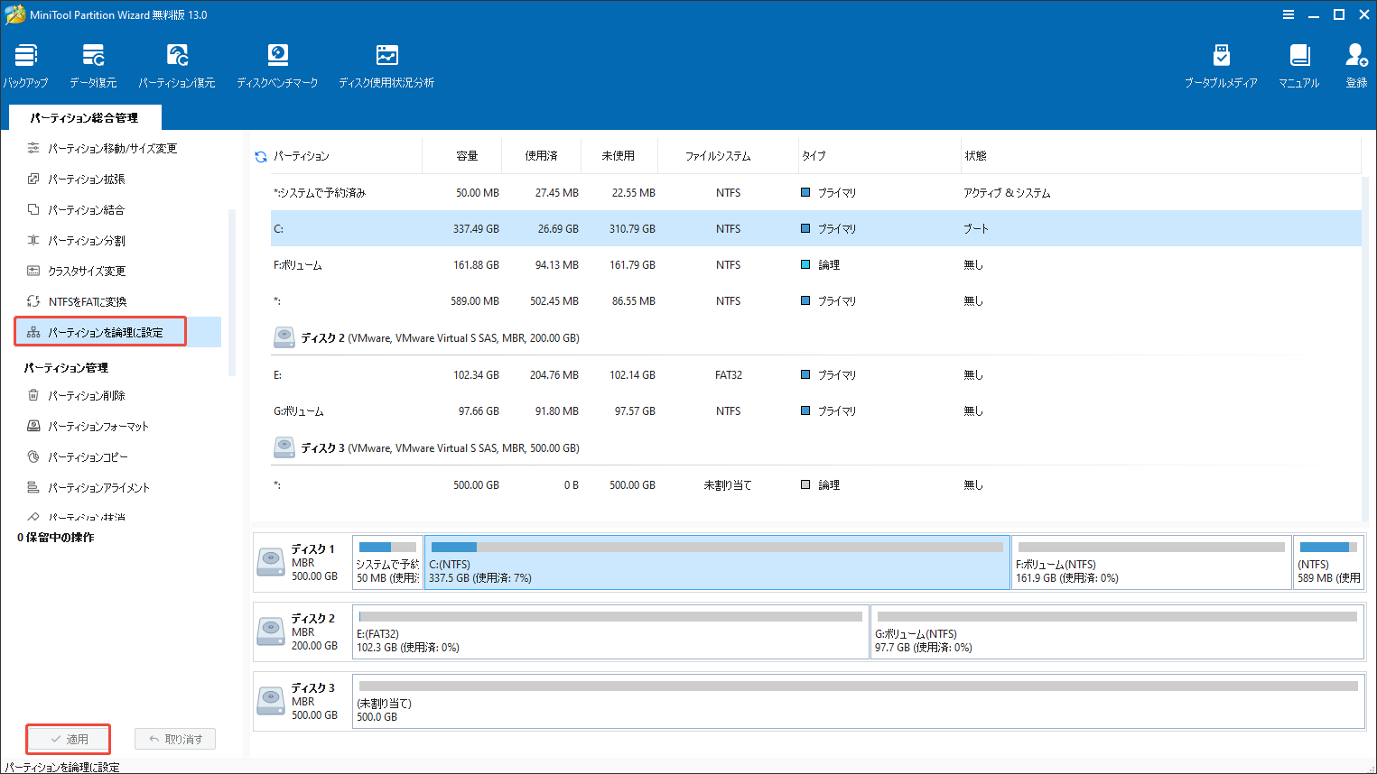
Task: Open the hamburger menu in title bar
Action: [1289, 14]
